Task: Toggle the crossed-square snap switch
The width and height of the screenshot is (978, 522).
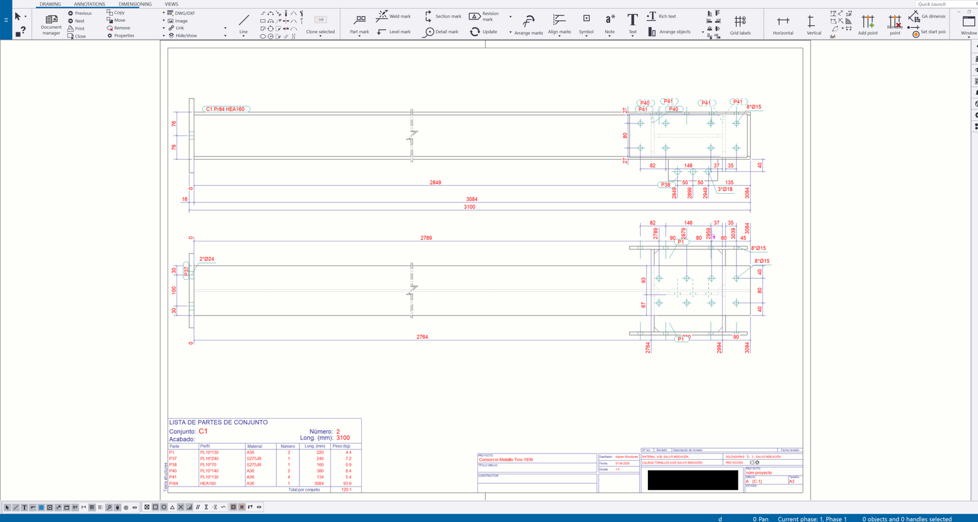Action: tap(147, 507)
